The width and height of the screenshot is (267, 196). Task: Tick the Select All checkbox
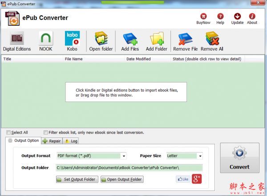(8, 132)
